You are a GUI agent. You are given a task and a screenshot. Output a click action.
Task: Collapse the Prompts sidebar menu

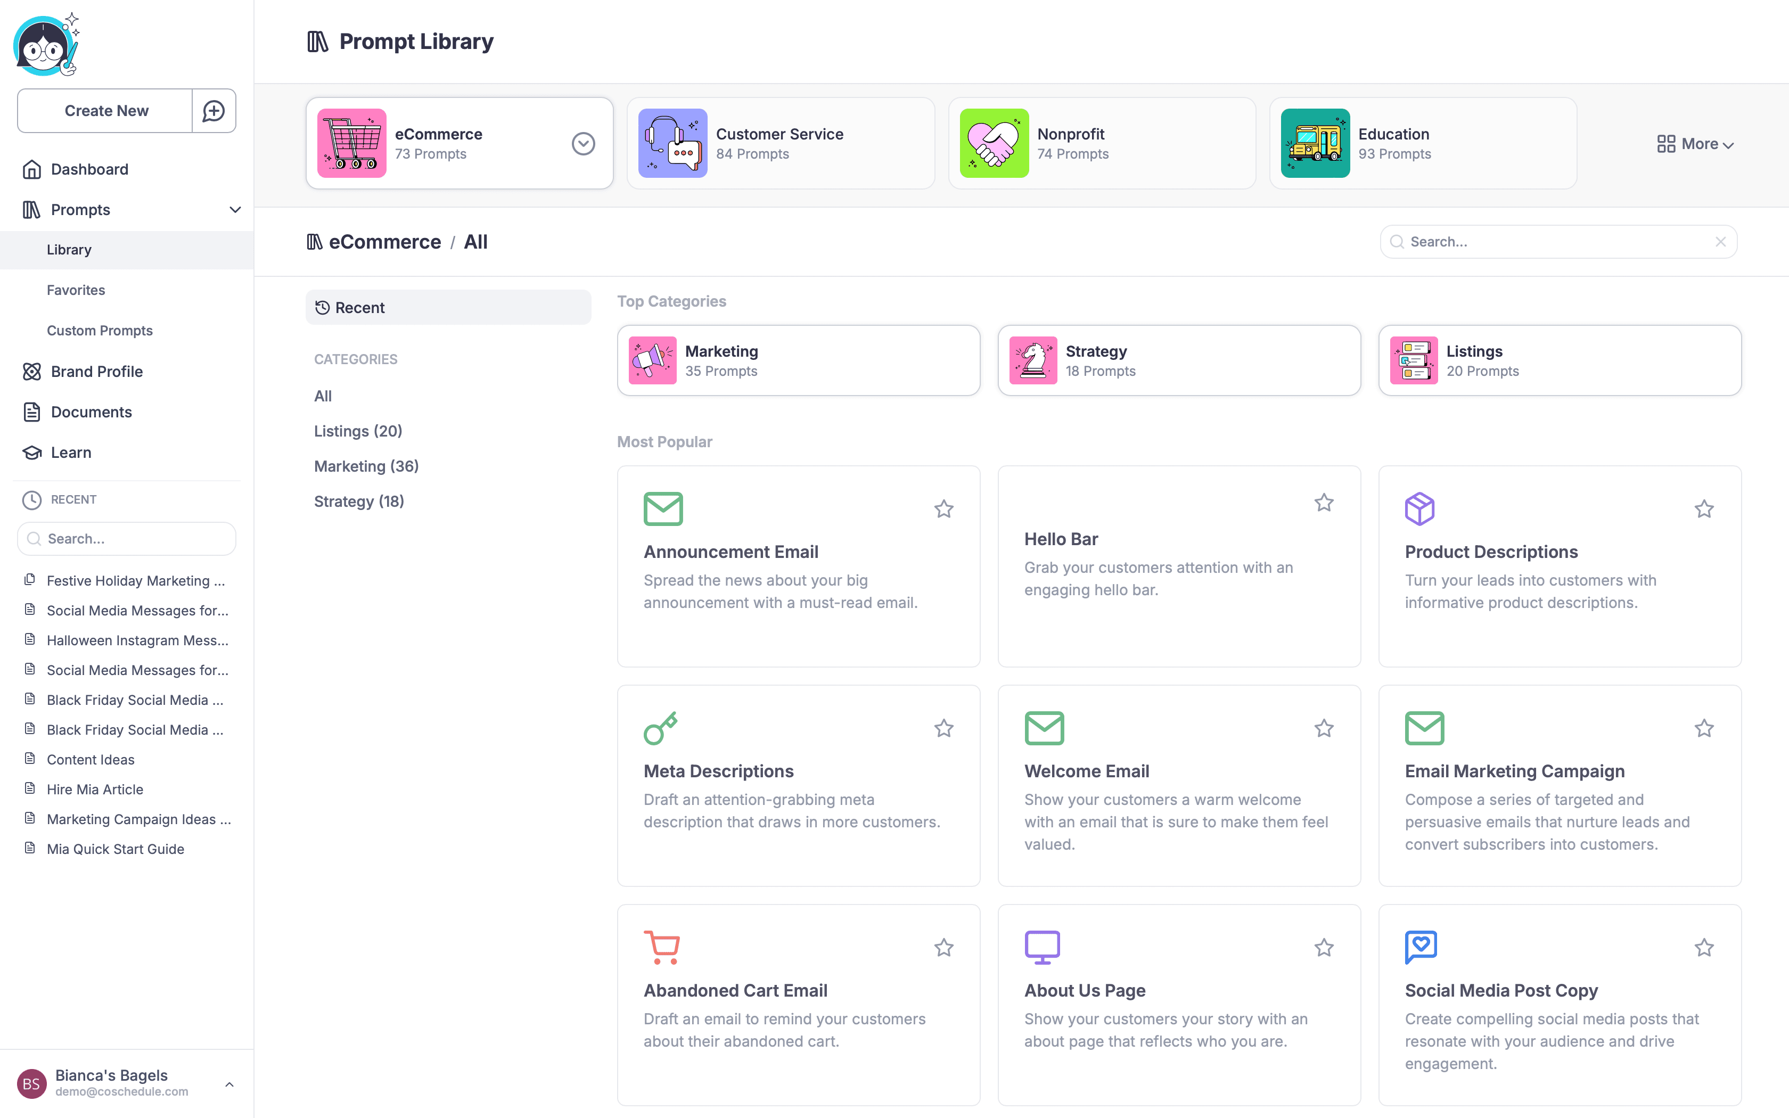pyautogui.click(x=235, y=210)
